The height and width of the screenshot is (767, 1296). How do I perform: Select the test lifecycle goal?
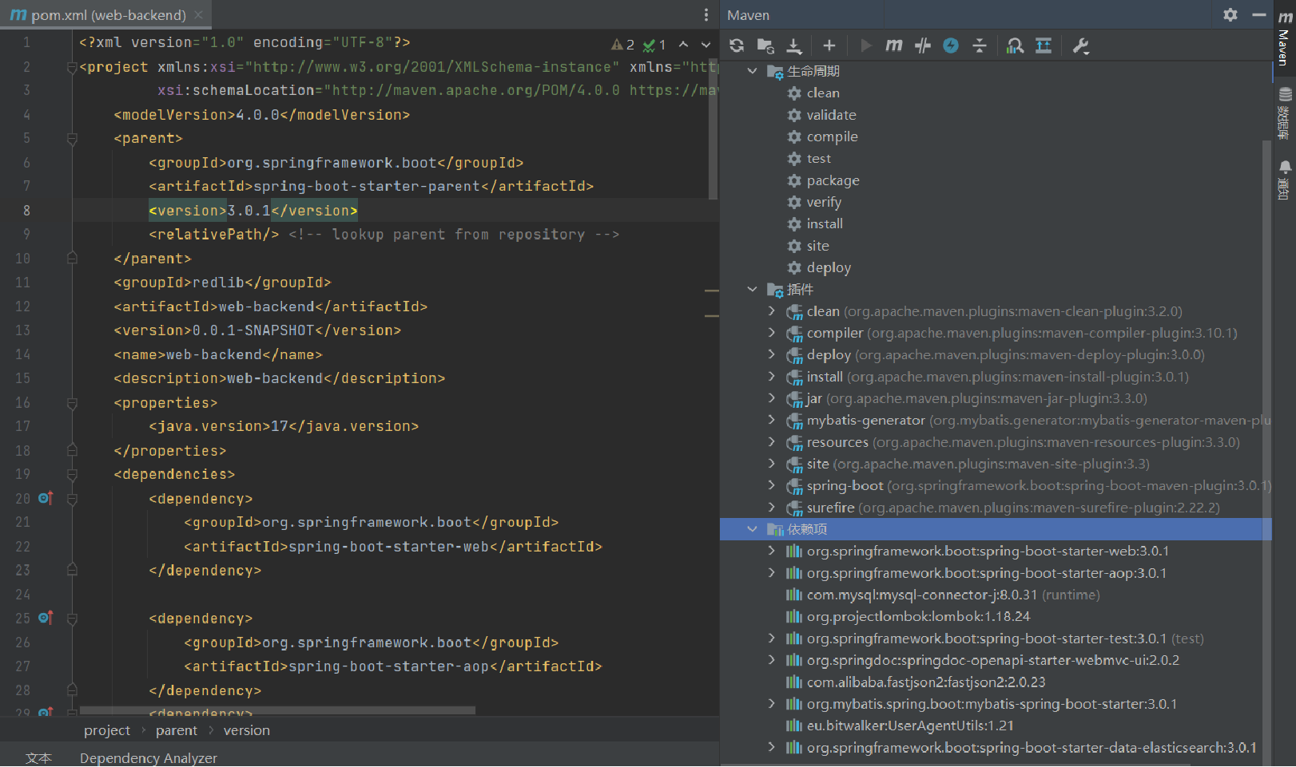coord(818,158)
